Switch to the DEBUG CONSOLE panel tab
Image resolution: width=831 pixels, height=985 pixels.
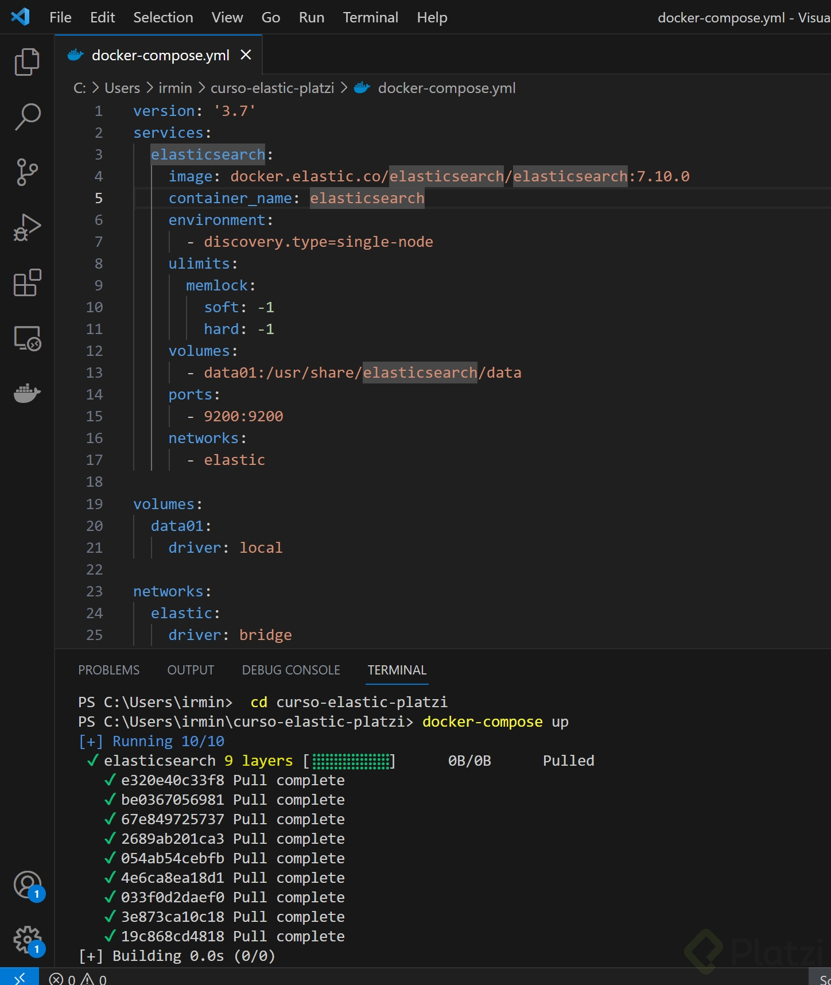coord(291,670)
